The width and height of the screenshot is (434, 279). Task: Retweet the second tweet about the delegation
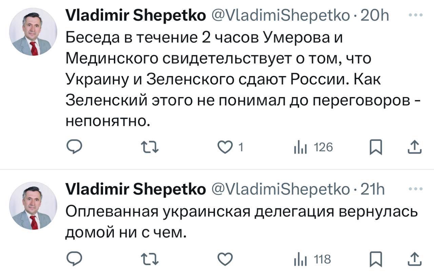click(149, 260)
